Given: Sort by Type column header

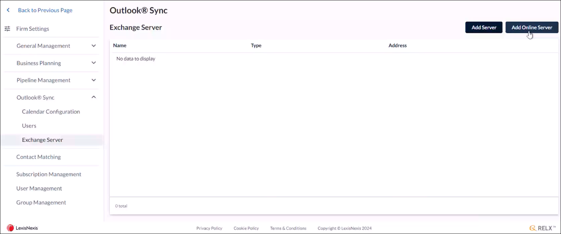Looking at the screenshot, I should 256,45.
